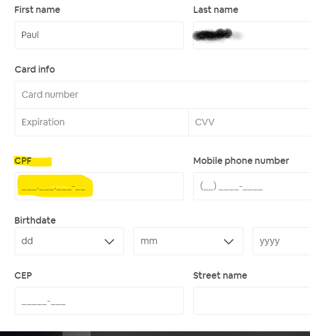Image resolution: width=310 pixels, height=336 pixels.
Task: Focus the First name field containing Paul
Action: [x=99, y=35]
